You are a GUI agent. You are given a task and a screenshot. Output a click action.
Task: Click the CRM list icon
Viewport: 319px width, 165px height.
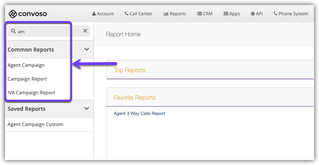[x=199, y=14]
